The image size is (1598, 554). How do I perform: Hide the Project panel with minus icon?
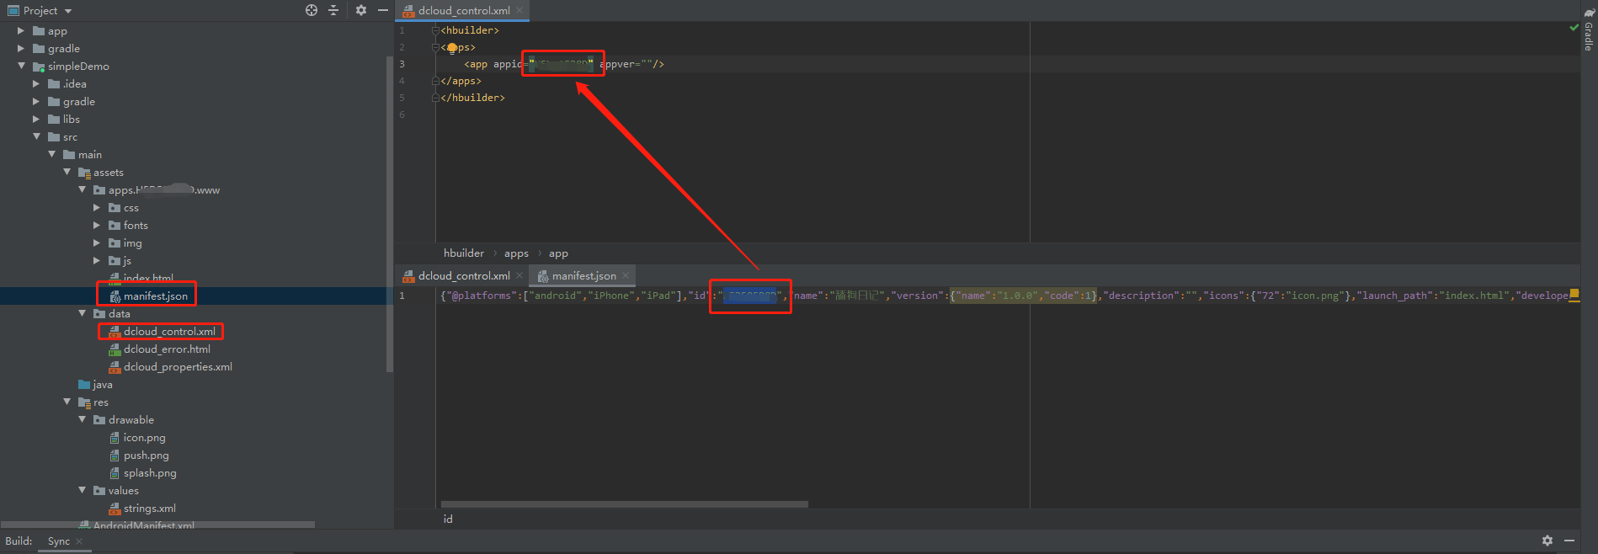pyautogui.click(x=383, y=10)
